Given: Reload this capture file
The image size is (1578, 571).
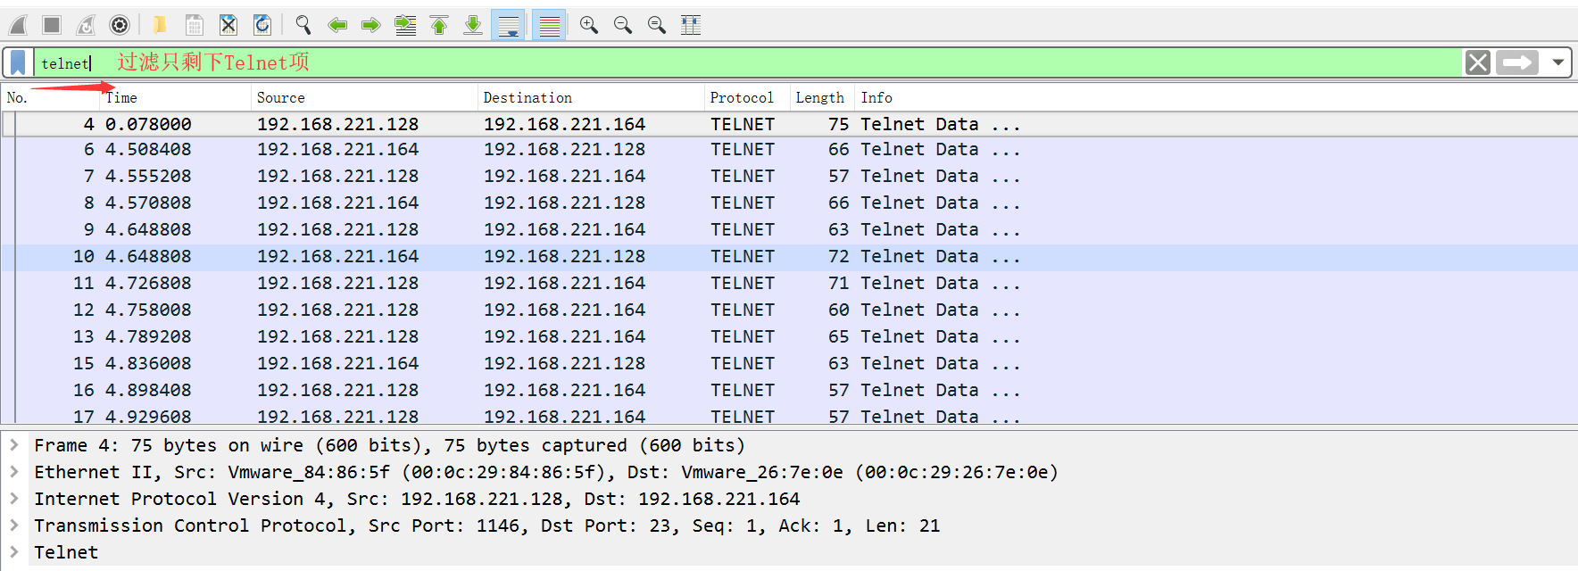Looking at the screenshot, I should [262, 25].
